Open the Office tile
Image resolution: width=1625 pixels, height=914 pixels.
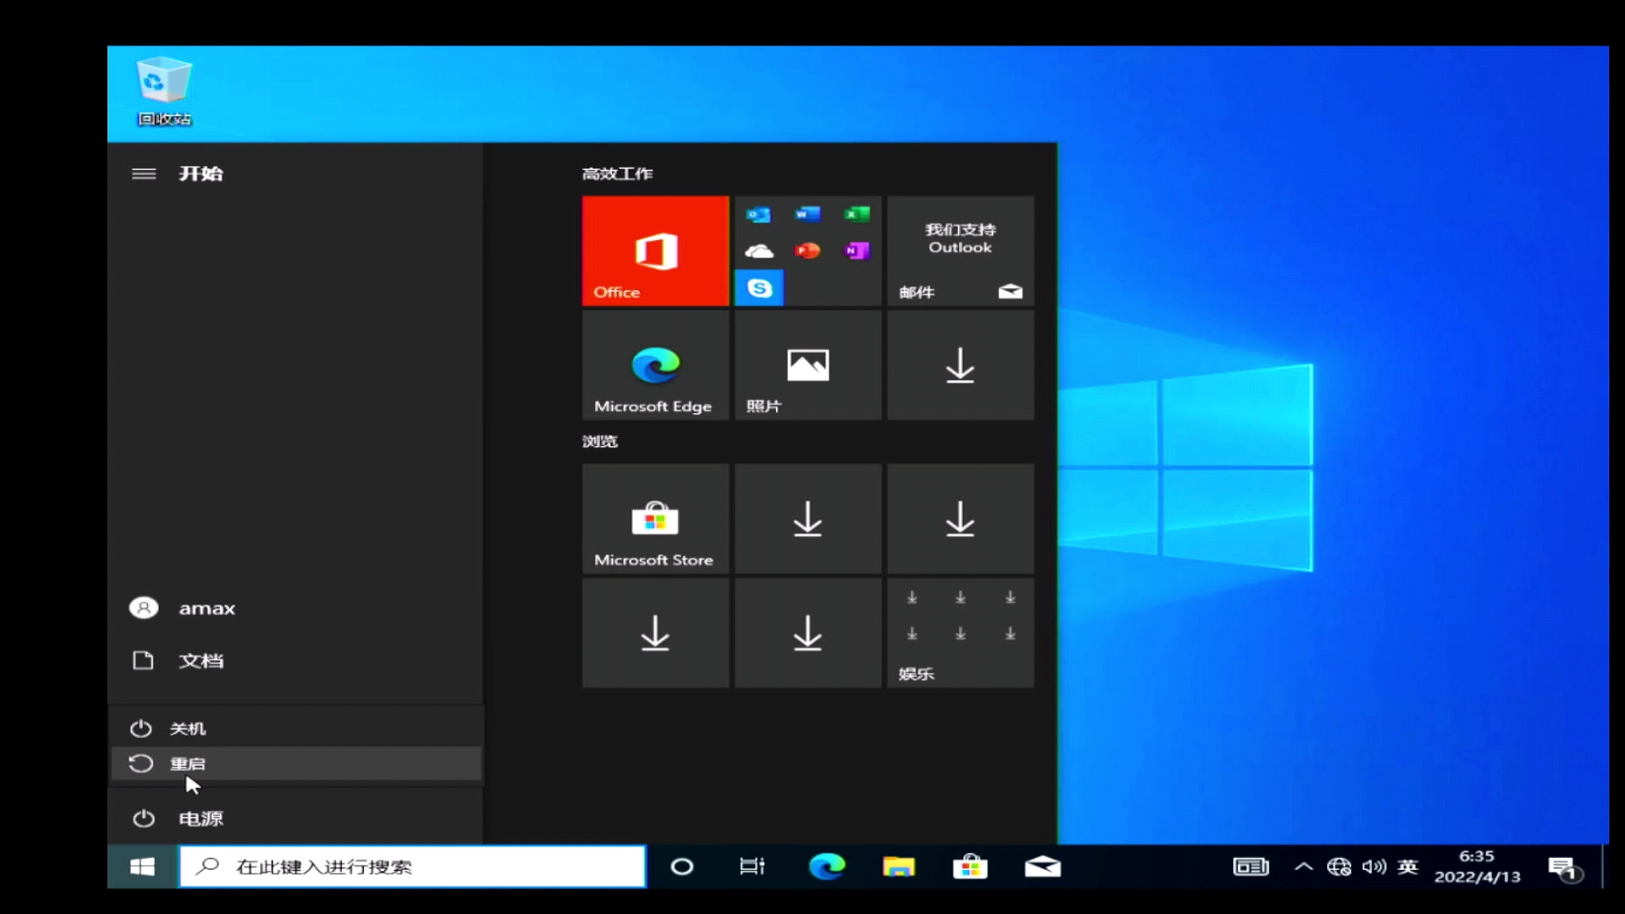click(655, 251)
